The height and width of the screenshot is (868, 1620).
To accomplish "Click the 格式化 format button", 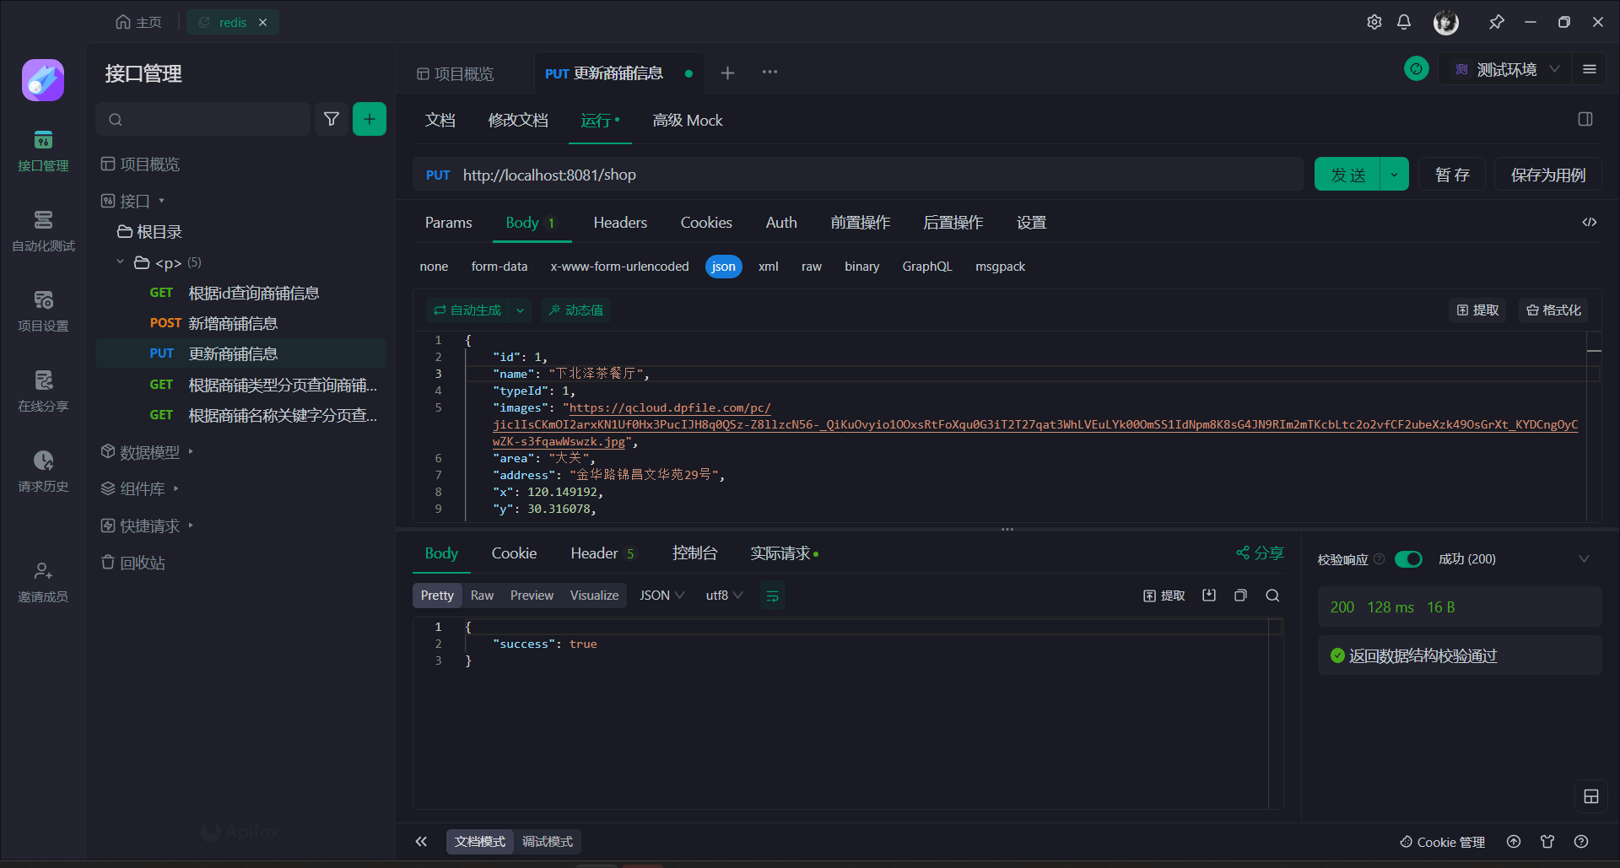I will (x=1553, y=310).
